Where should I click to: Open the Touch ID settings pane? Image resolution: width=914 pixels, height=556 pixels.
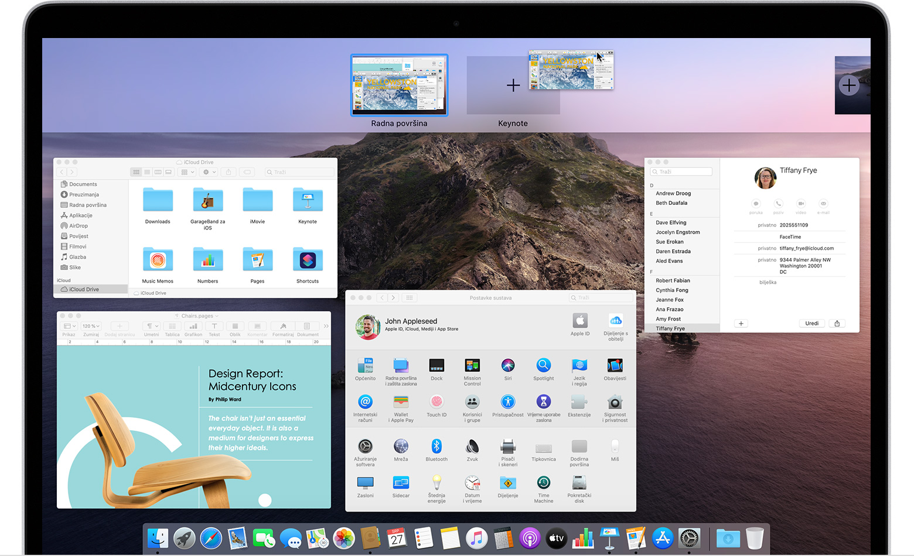coord(436,403)
